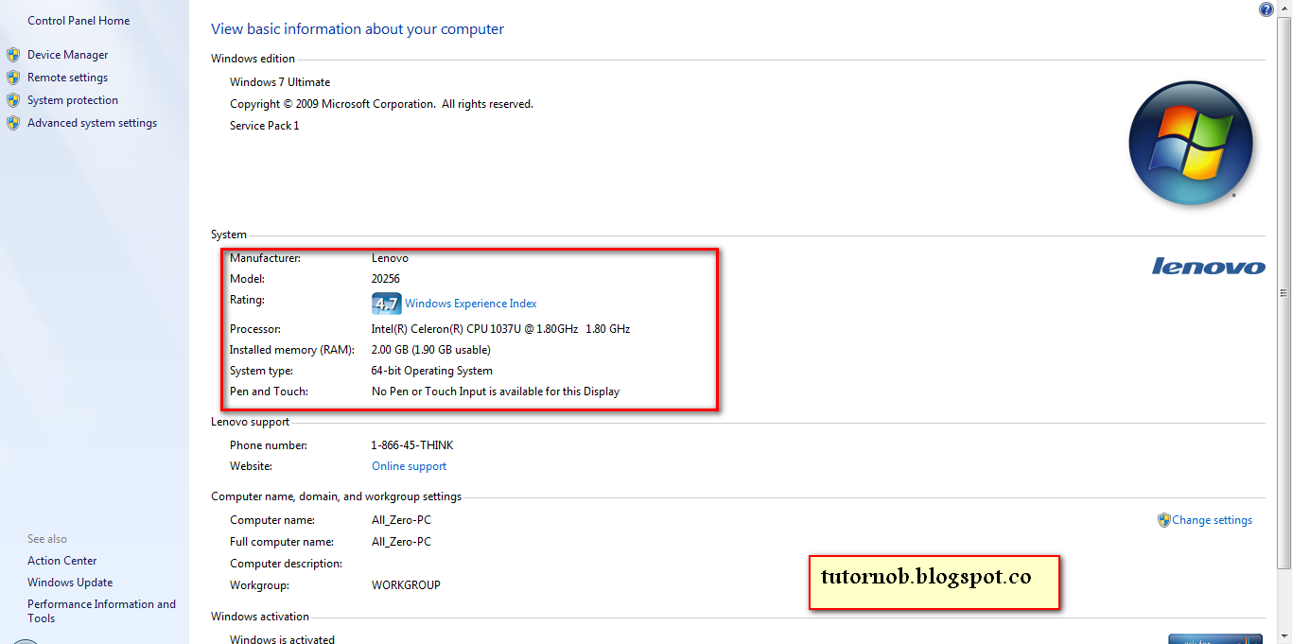Click Change settings link
The width and height of the screenshot is (1292, 644).
tap(1213, 520)
